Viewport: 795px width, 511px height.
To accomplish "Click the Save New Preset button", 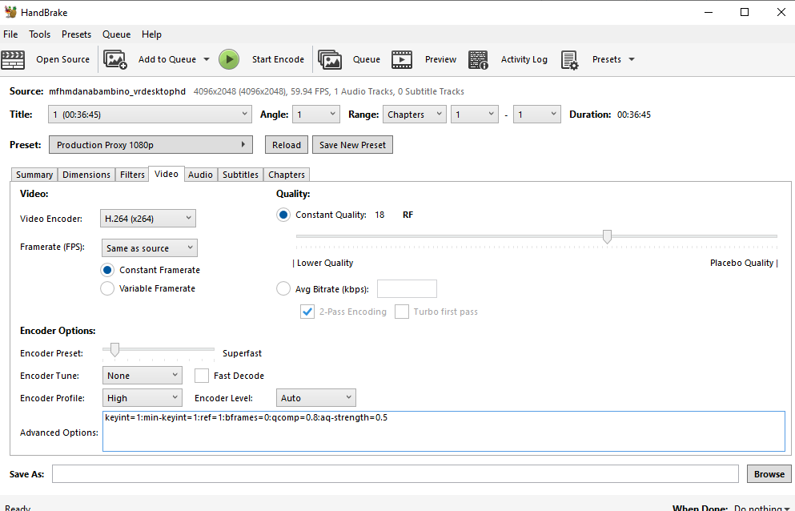I will pyautogui.click(x=352, y=145).
